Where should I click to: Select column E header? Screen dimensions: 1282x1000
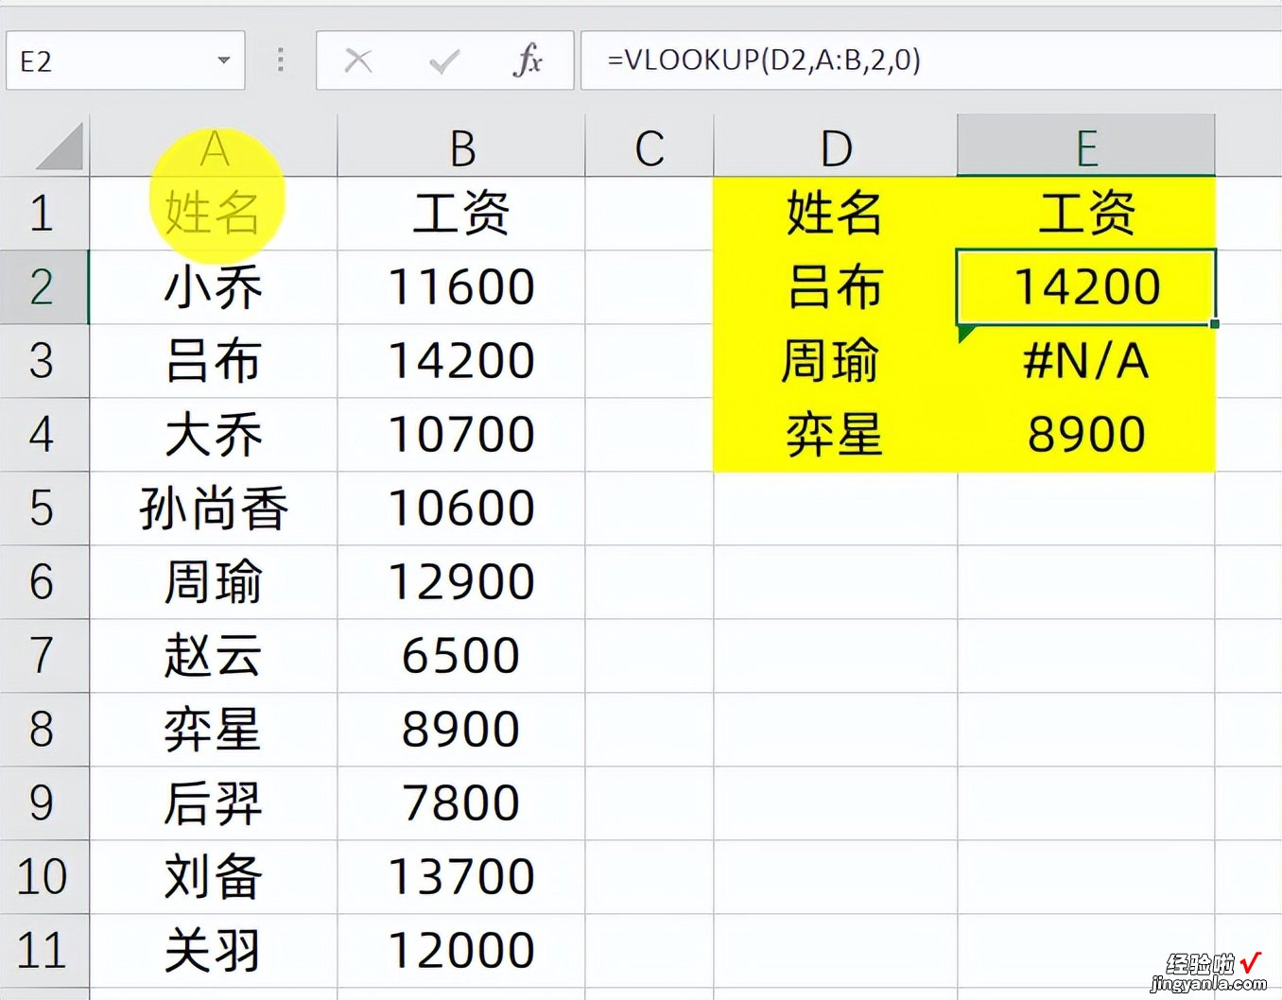point(1086,147)
